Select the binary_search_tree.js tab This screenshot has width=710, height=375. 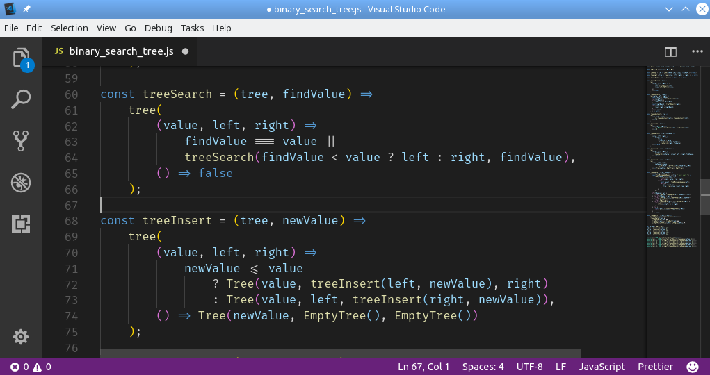coord(120,51)
